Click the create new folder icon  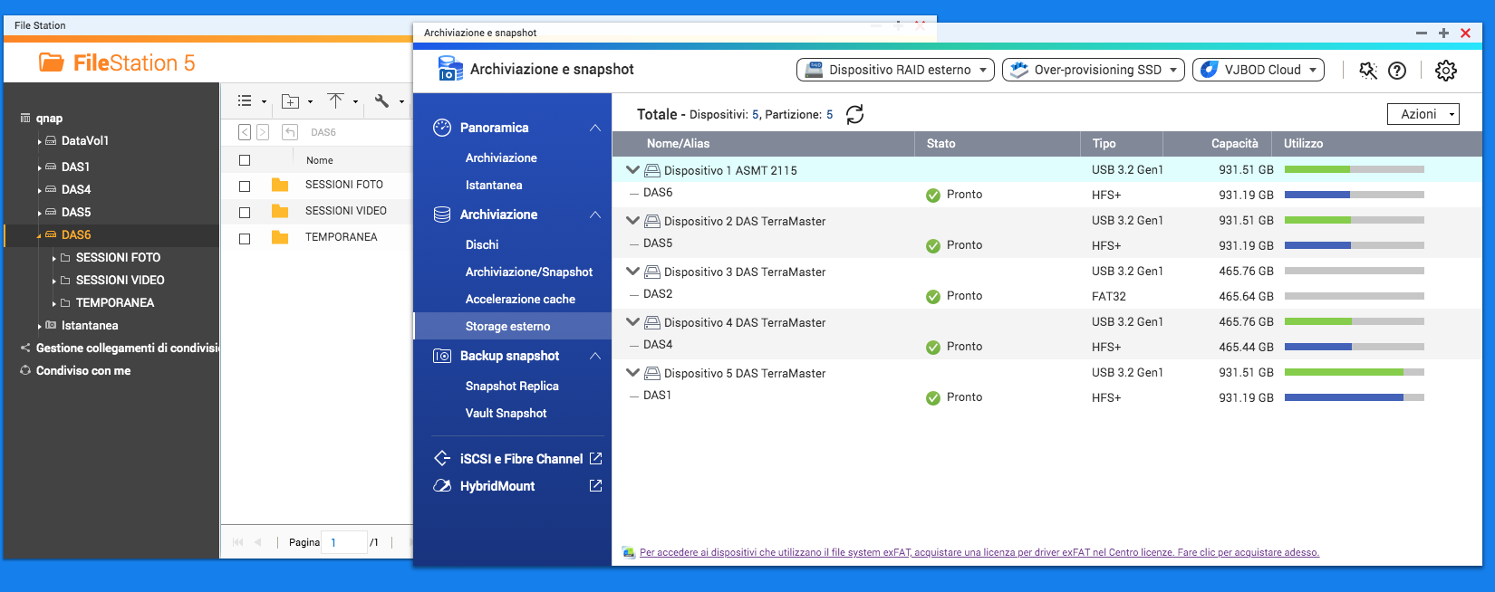point(290,101)
